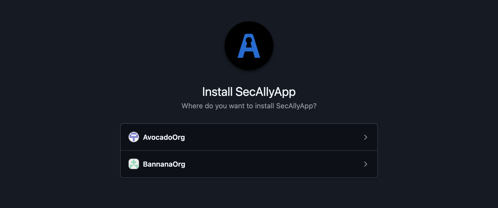
Task: Click the purple avatar beside AvocadoOrg
Action: point(134,137)
